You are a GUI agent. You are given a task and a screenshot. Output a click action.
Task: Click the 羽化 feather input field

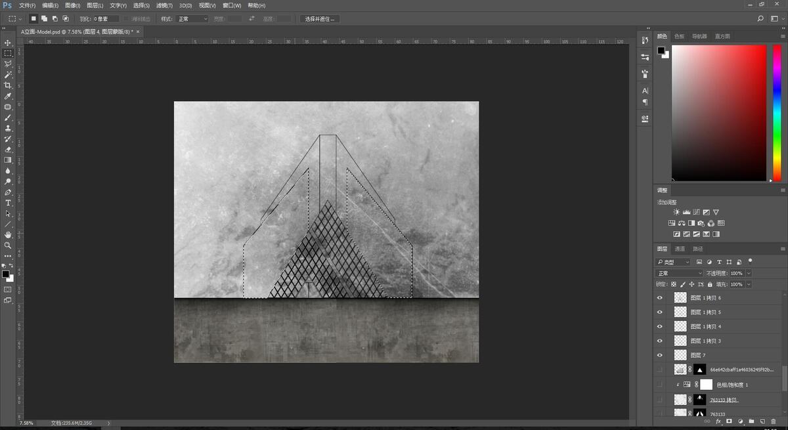(x=106, y=19)
